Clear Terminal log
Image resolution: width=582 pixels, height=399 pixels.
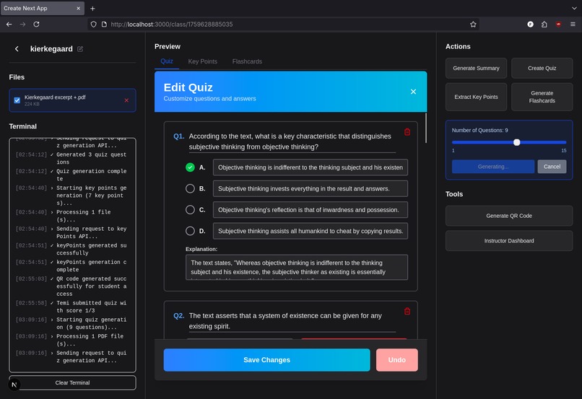tap(72, 382)
